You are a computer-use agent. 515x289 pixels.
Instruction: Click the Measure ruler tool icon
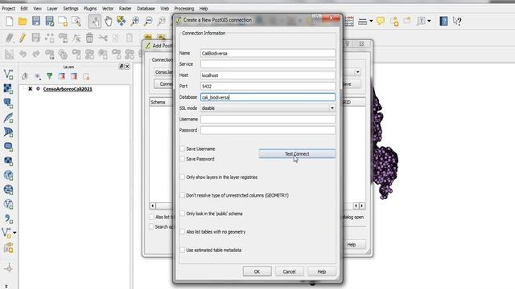[x=362, y=22]
